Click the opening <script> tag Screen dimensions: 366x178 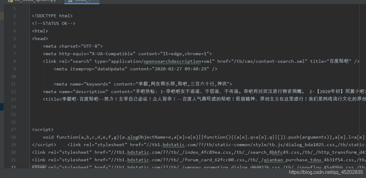[x=43, y=129]
